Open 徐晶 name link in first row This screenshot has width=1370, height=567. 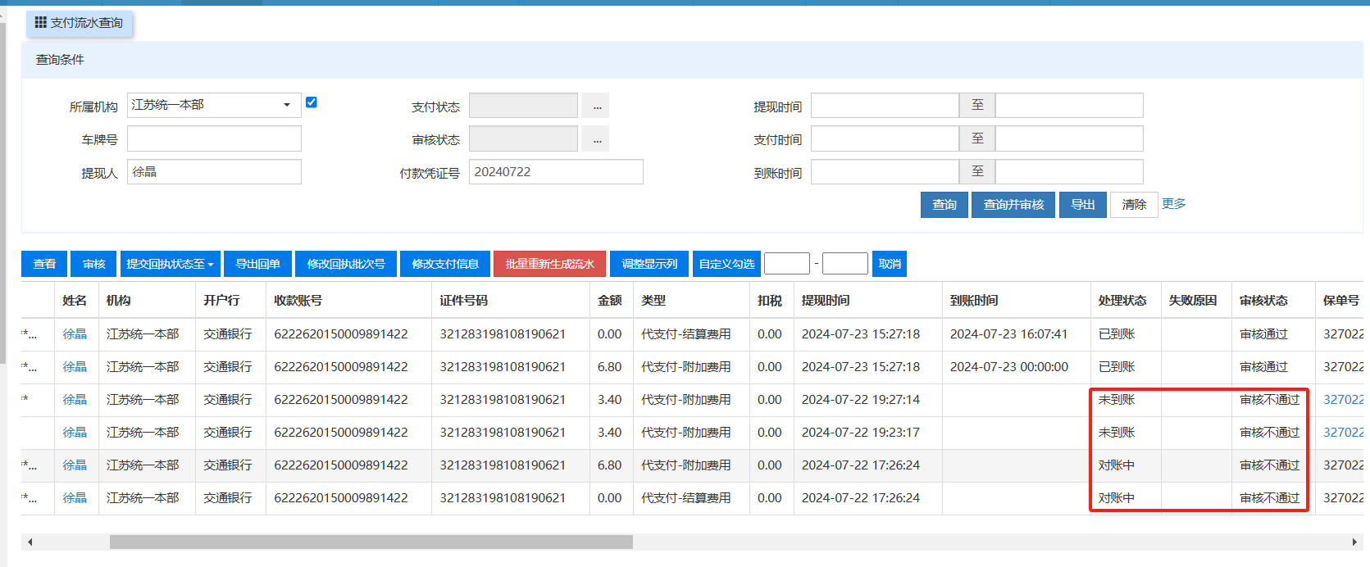click(75, 334)
